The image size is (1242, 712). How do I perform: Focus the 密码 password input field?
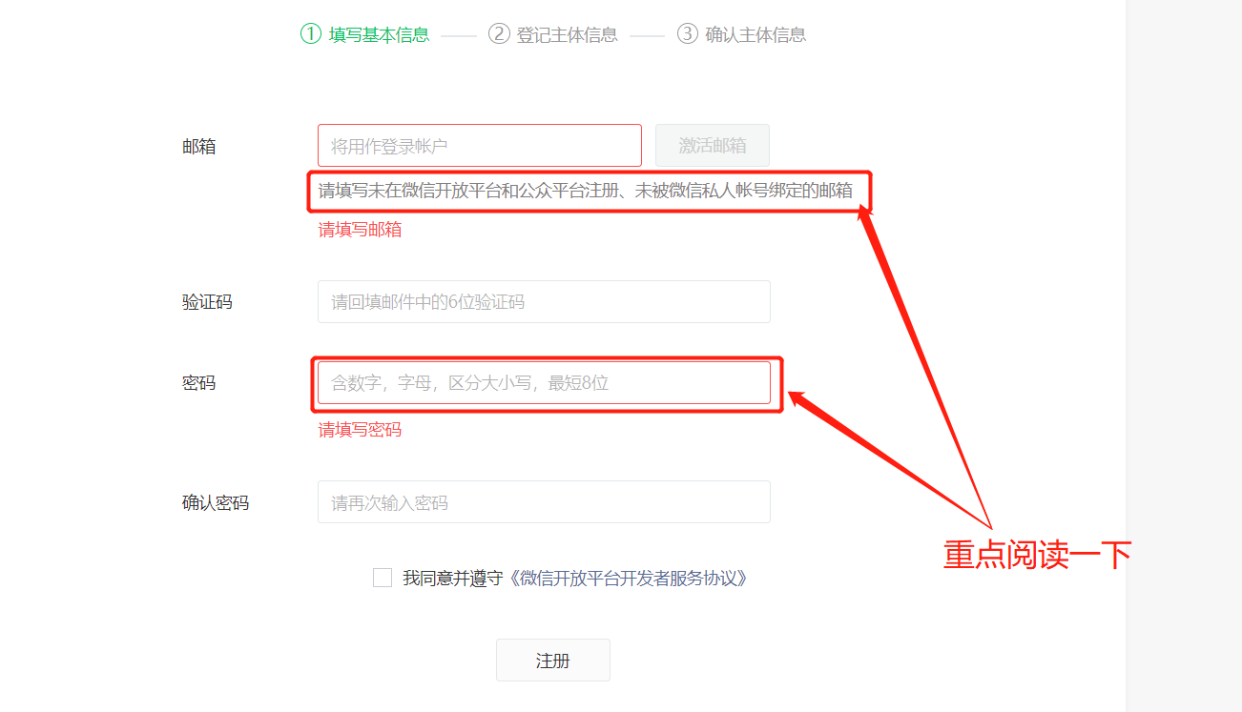tap(544, 383)
